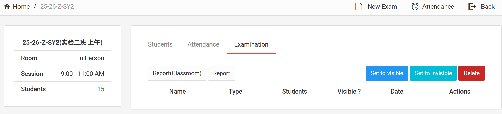502x114 pixels.
Task: Click the Attendance clock icon in header
Action: pyautogui.click(x=415, y=7)
